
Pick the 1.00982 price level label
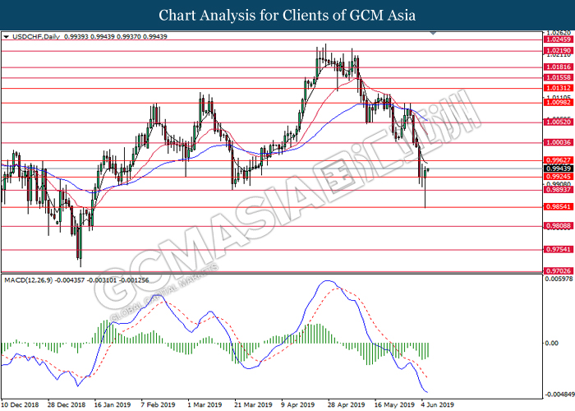pyautogui.click(x=559, y=103)
